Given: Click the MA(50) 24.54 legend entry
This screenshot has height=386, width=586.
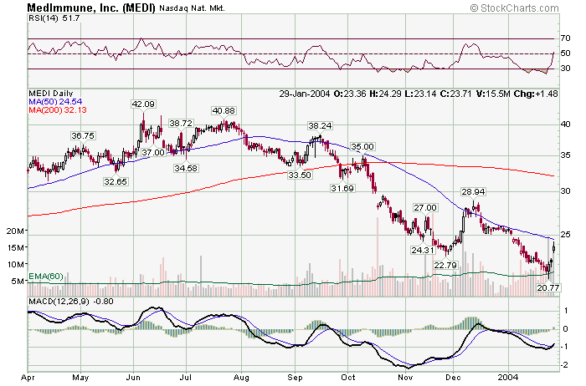Looking at the screenshot, I should pos(55,101).
